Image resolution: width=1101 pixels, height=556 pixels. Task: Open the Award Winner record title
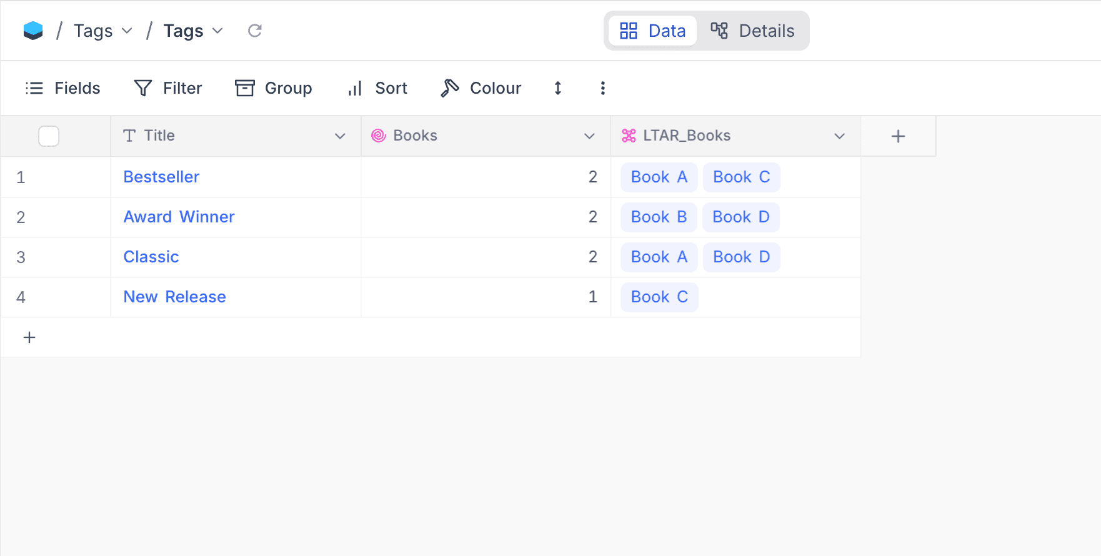tap(179, 217)
